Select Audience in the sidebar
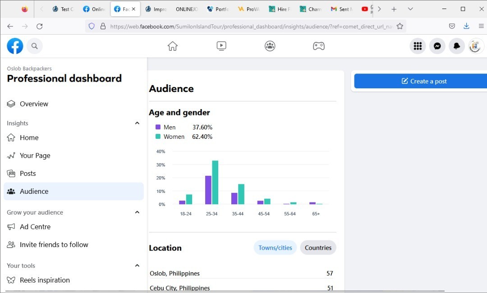The image size is (487, 293). [74, 191]
